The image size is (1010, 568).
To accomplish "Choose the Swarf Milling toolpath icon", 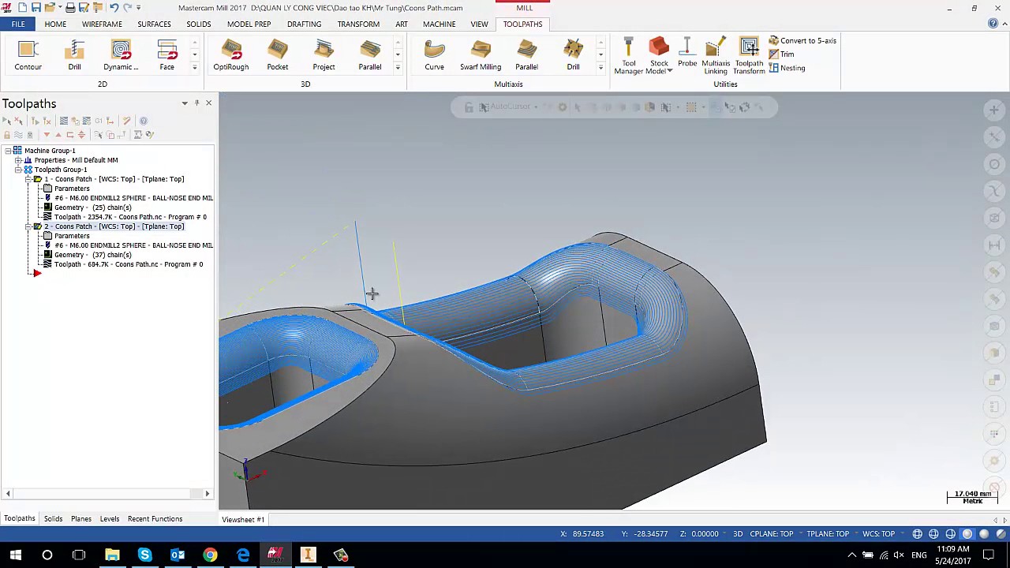I will pyautogui.click(x=481, y=55).
